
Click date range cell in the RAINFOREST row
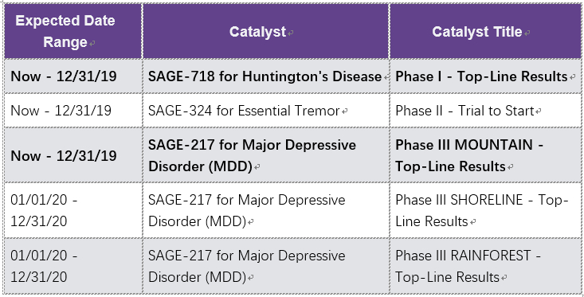[x=73, y=266]
